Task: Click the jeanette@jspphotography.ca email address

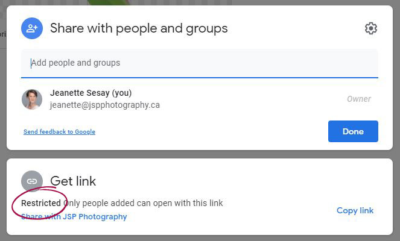Action: (x=105, y=105)
